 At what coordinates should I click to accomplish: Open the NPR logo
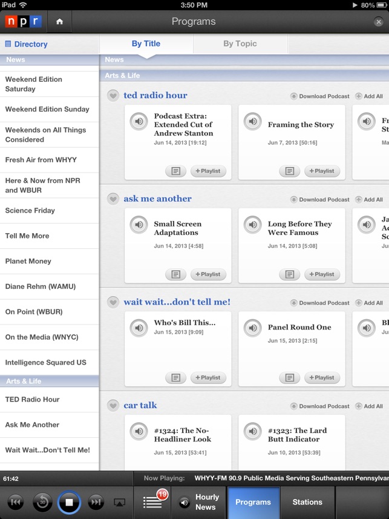pyautogui.click(x=23, y=22)
